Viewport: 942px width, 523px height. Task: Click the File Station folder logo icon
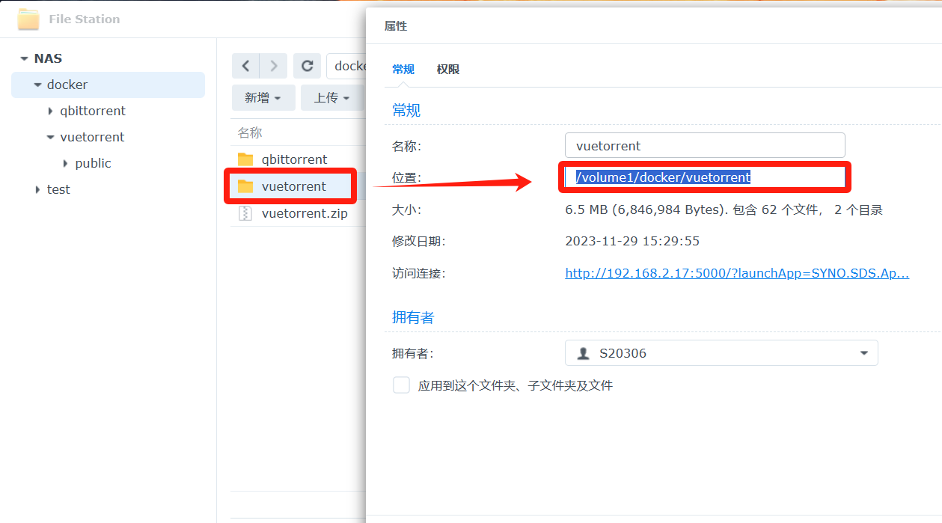[x=28, y=19]
